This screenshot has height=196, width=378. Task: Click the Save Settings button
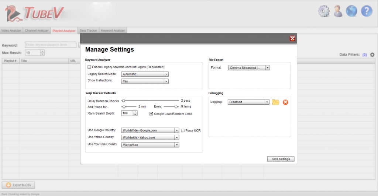pos(281,159)
